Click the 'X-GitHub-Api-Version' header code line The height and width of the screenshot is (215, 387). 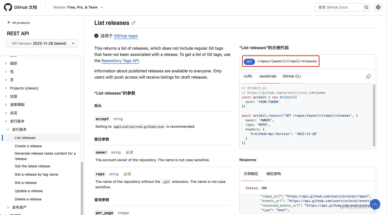tap(283, 134)
